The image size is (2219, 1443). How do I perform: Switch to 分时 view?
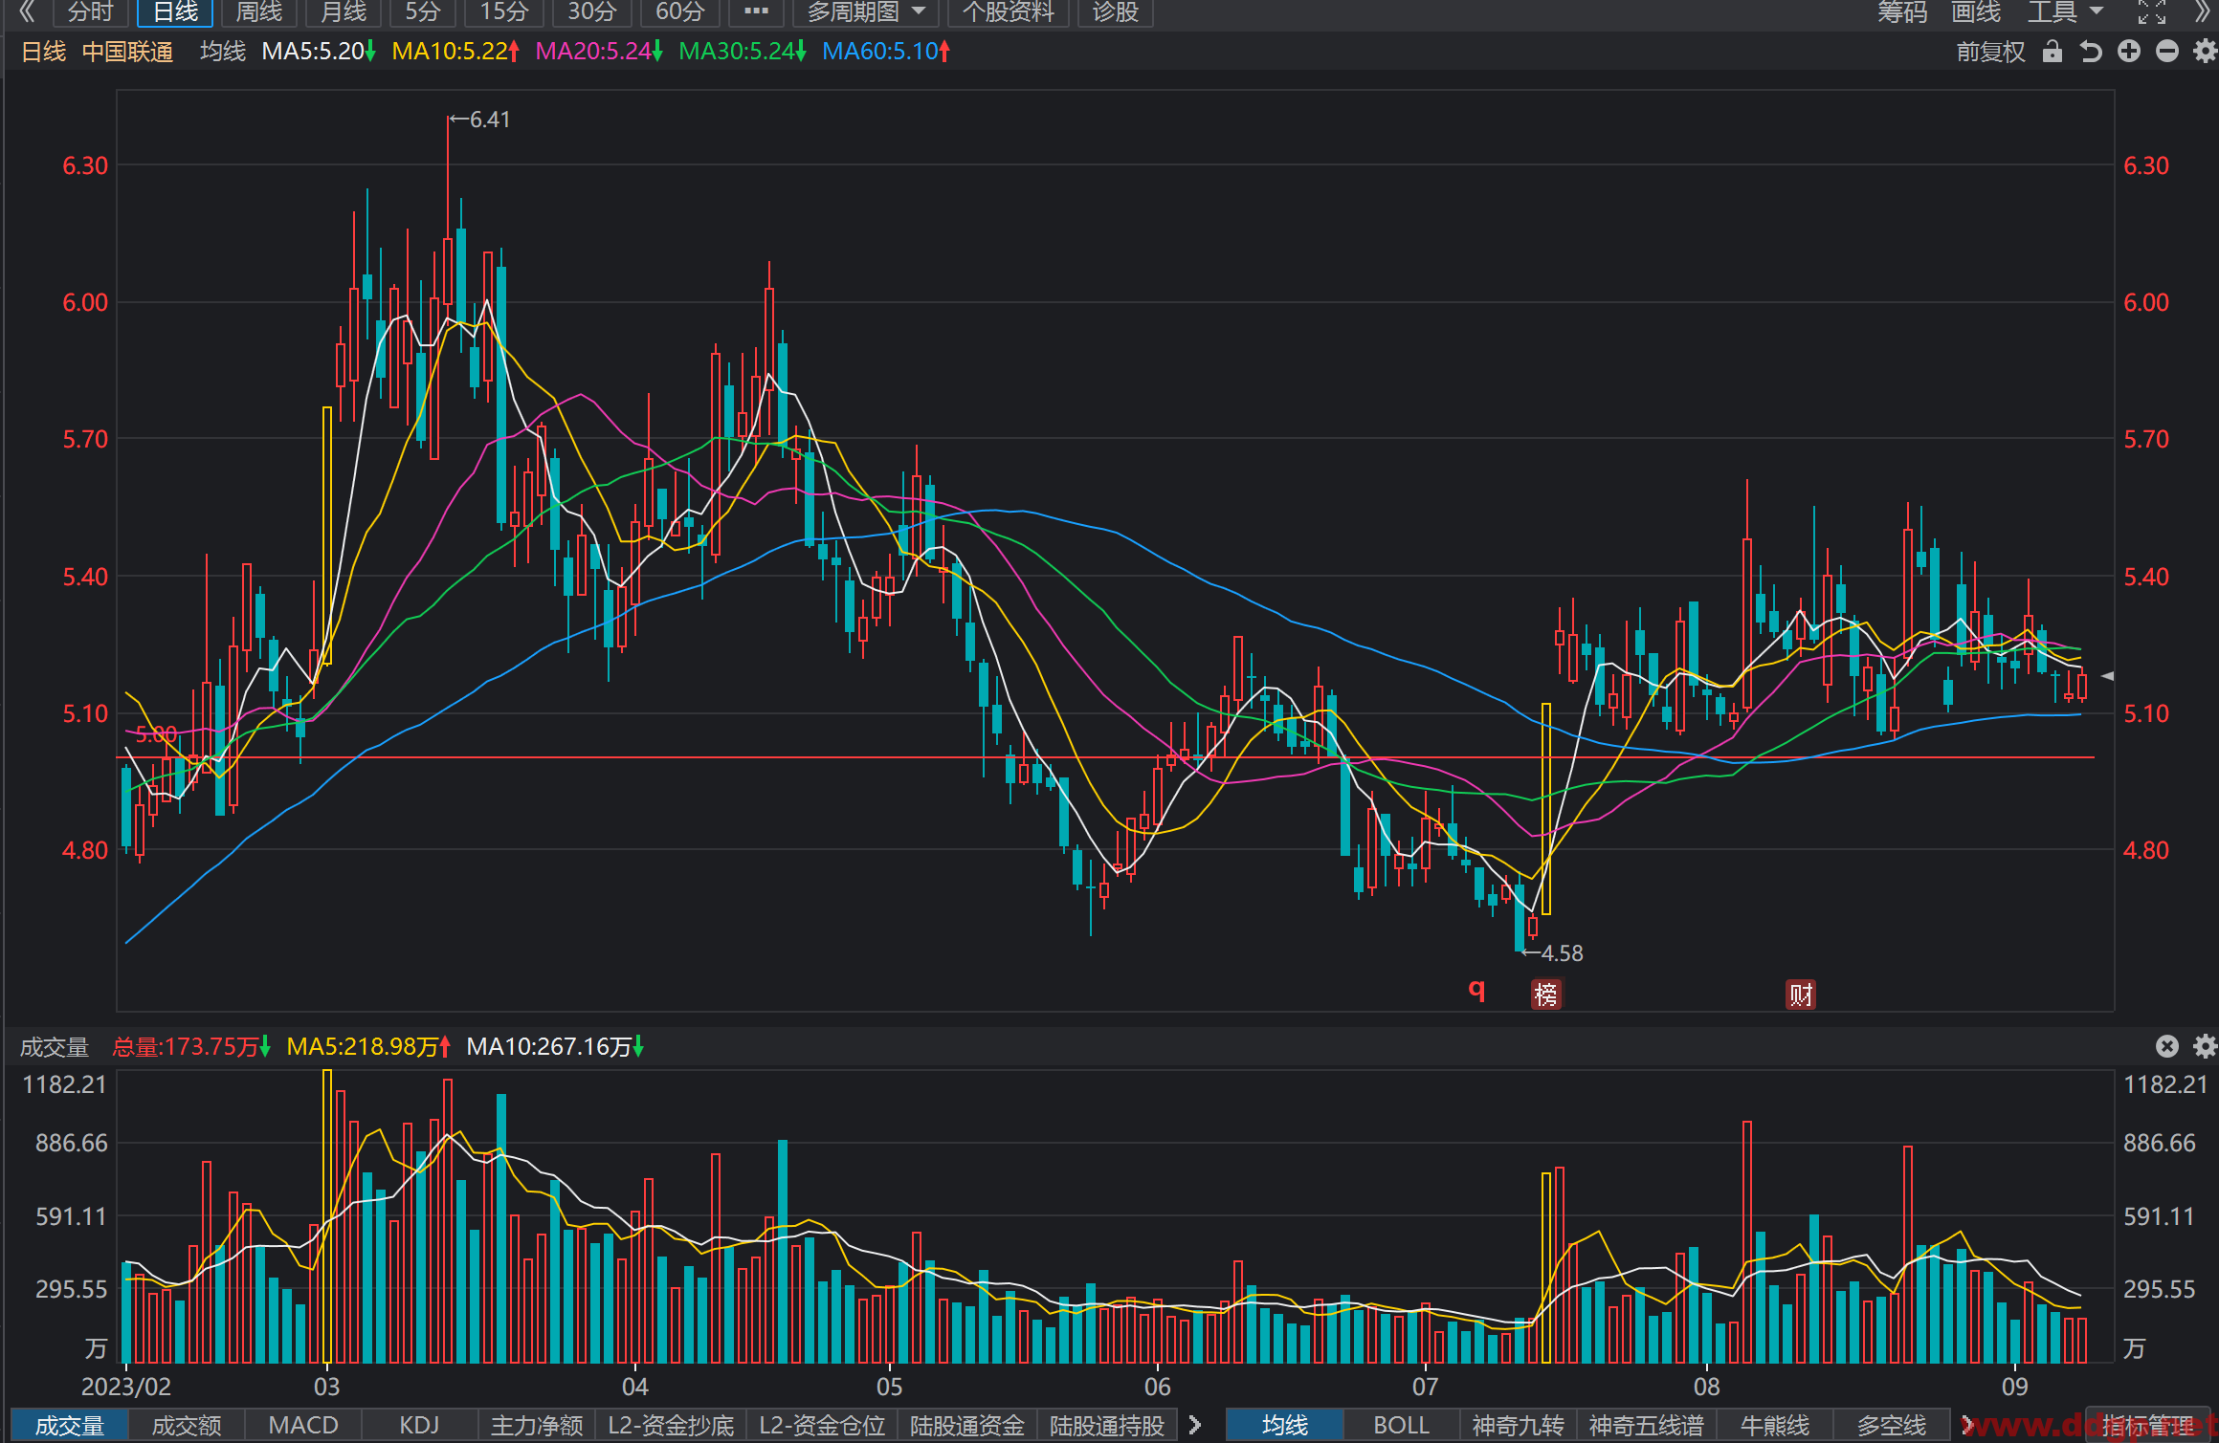tap(91, 11)
